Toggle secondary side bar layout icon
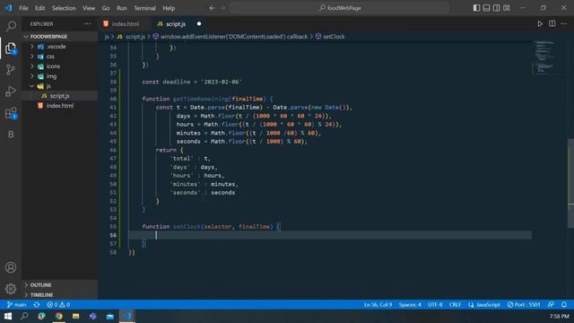This screenshot has height=323, width=574. [x=496, y=8]
